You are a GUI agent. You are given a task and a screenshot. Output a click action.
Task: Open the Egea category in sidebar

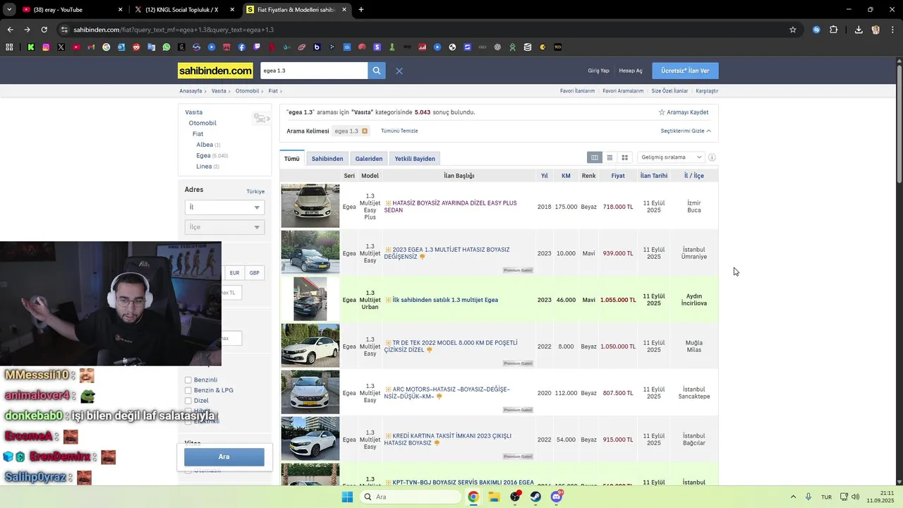click(204, 155)
